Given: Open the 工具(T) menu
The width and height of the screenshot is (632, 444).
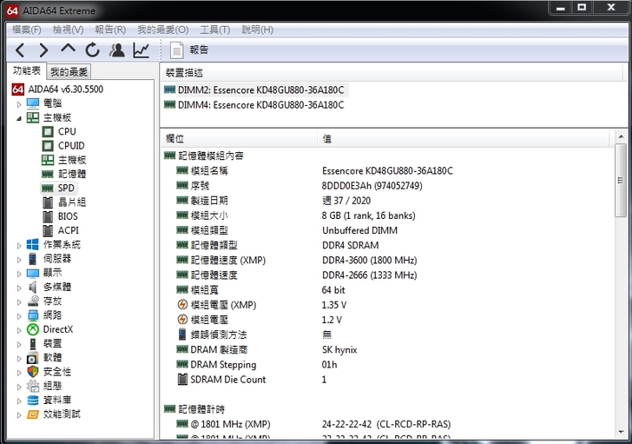Looking at the screenshot, I should tap(214, 30).
